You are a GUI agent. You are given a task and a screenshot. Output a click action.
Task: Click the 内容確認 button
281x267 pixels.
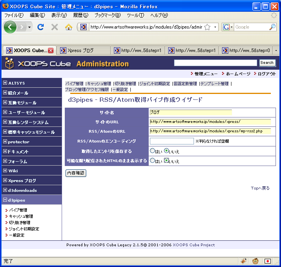pyautogui.click(x=76, y=173)
